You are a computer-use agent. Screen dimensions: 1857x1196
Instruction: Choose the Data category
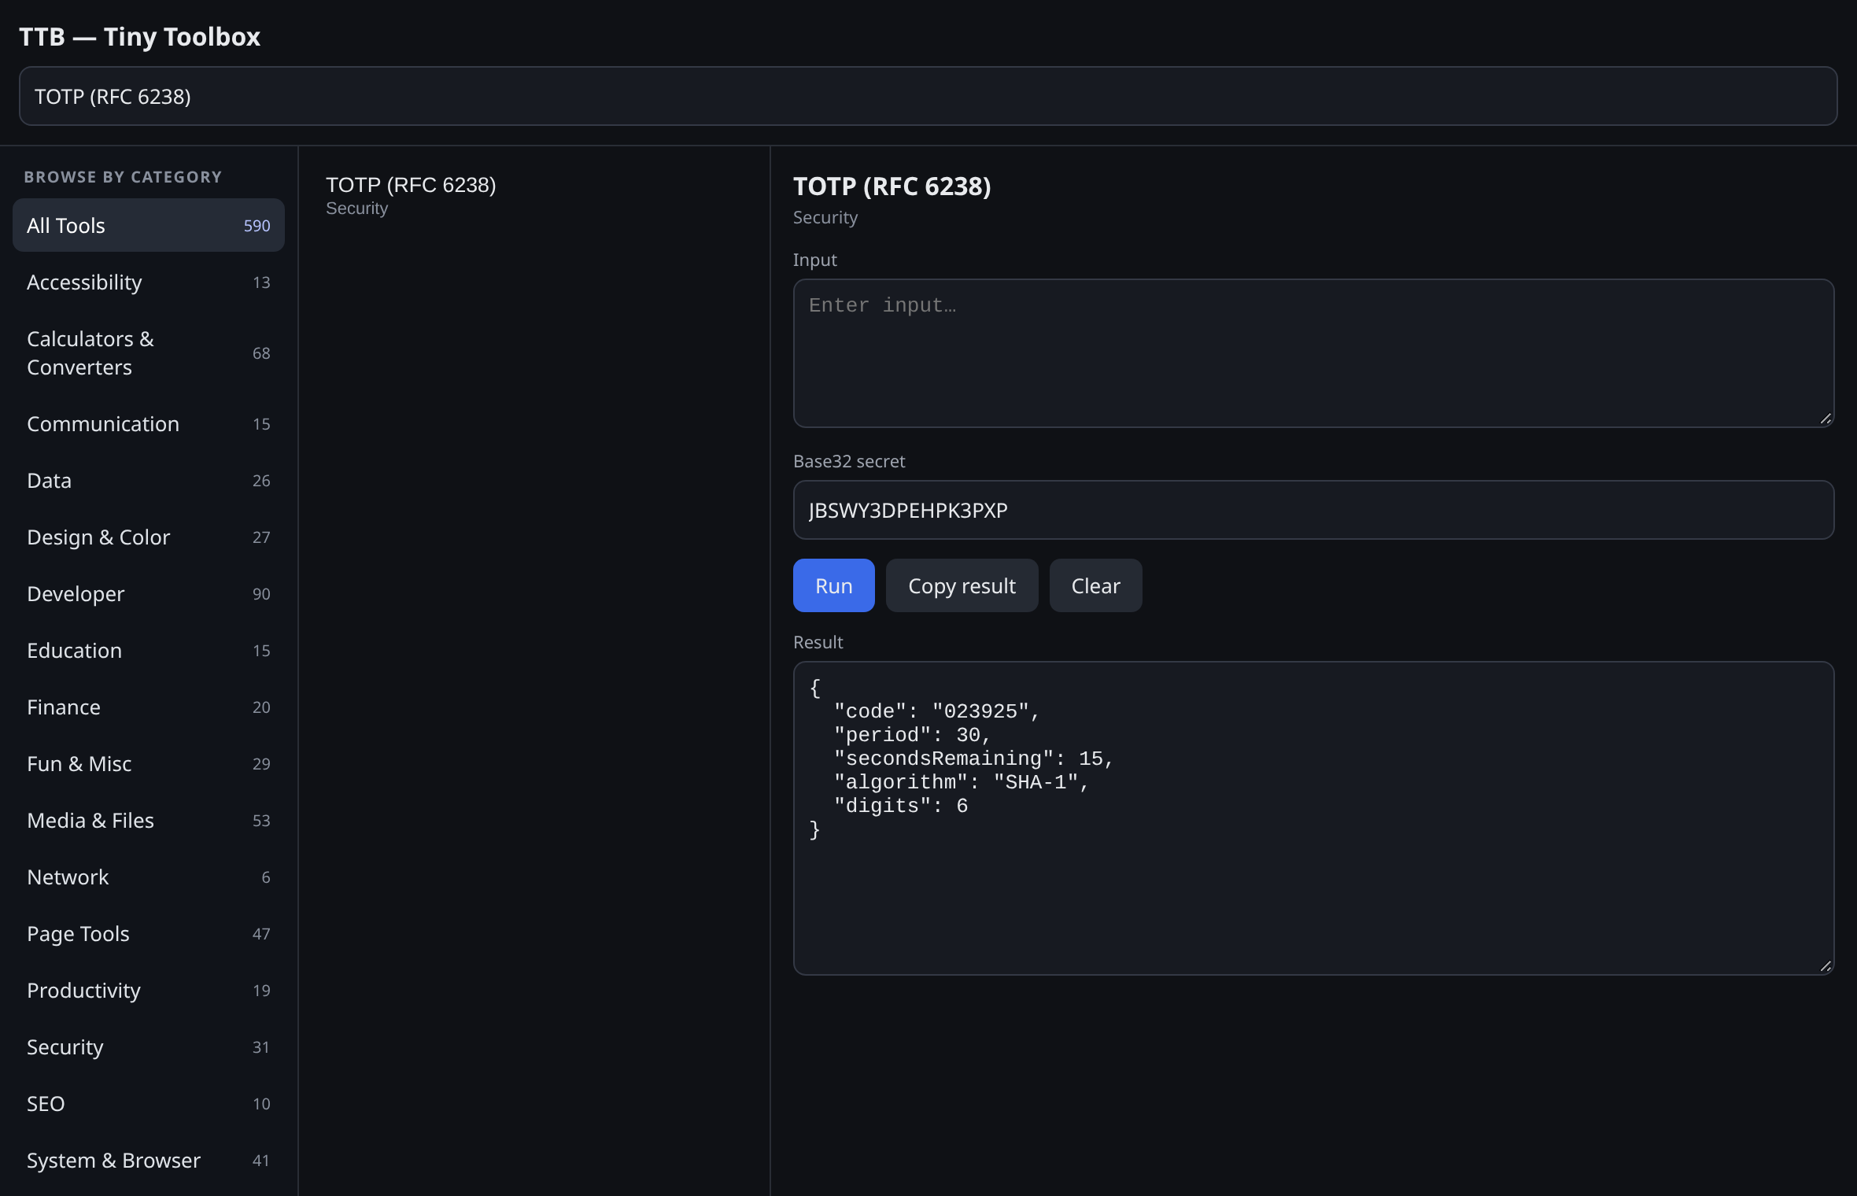tap(149, 480)
